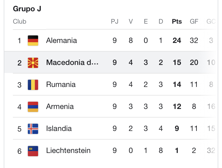Open the Islandia team link
The height and width of the screenshot is (168, 222).
(59, 129)
